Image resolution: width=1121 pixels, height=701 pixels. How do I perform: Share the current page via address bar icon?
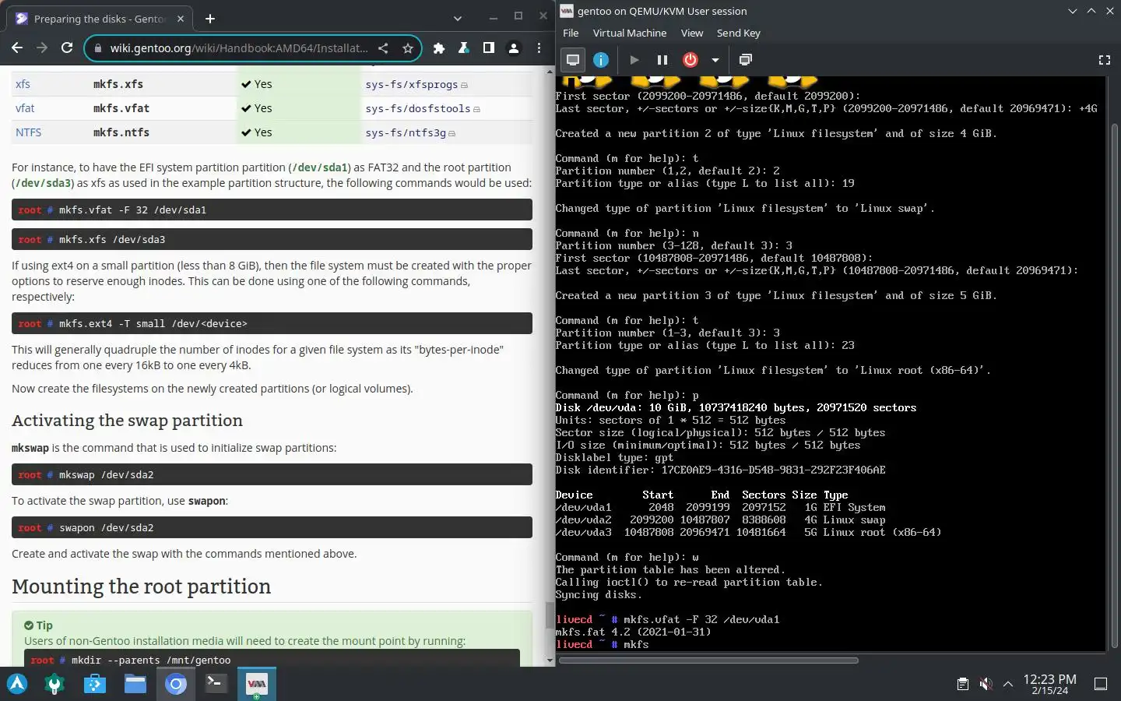pos(383,48)
